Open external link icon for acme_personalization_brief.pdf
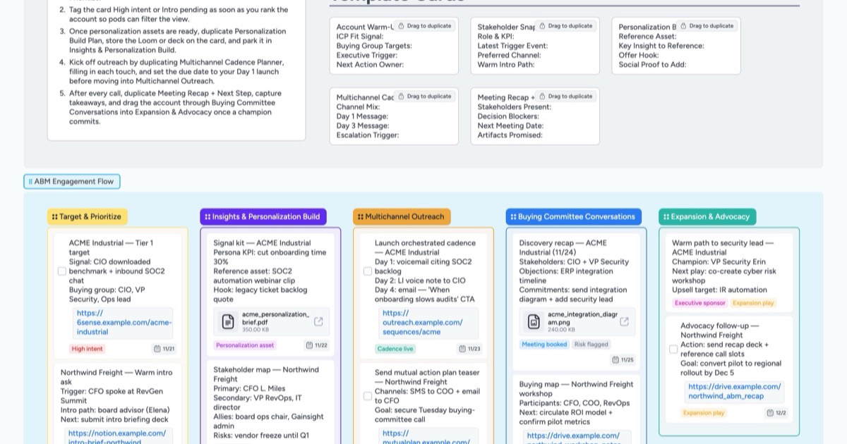Screen dimensions: 847x444 tap(318, 321)
